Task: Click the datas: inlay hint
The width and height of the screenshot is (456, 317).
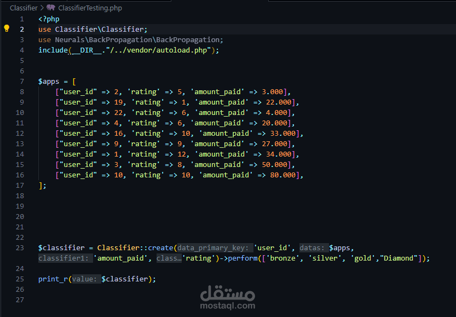Action: tap(314, 248)
